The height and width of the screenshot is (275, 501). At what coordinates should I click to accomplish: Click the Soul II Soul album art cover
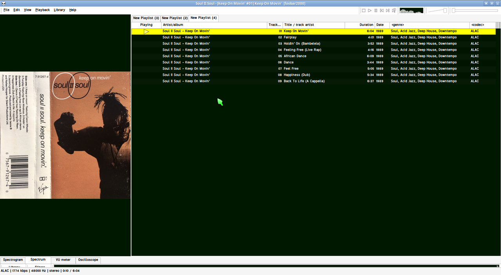click(65, 135)
